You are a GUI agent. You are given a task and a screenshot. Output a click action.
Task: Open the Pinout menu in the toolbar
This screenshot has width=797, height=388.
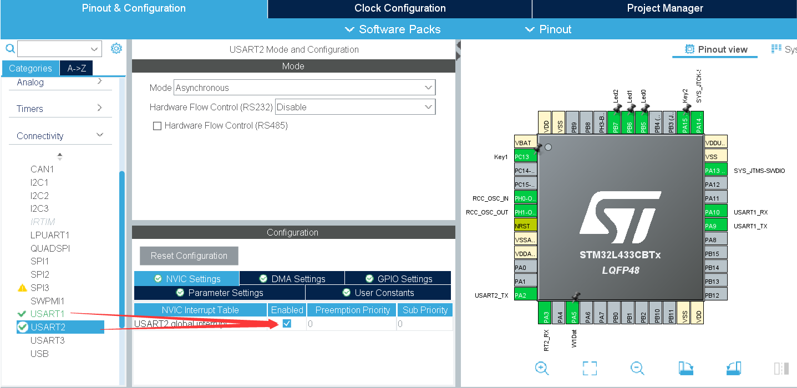point(548,29)
